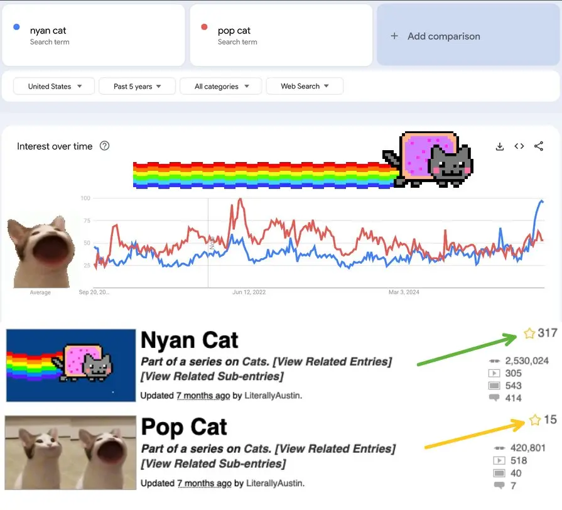Click the 100 value on the y-axis
The height and width of the screenshot is (510, 562).
(85, 198)
